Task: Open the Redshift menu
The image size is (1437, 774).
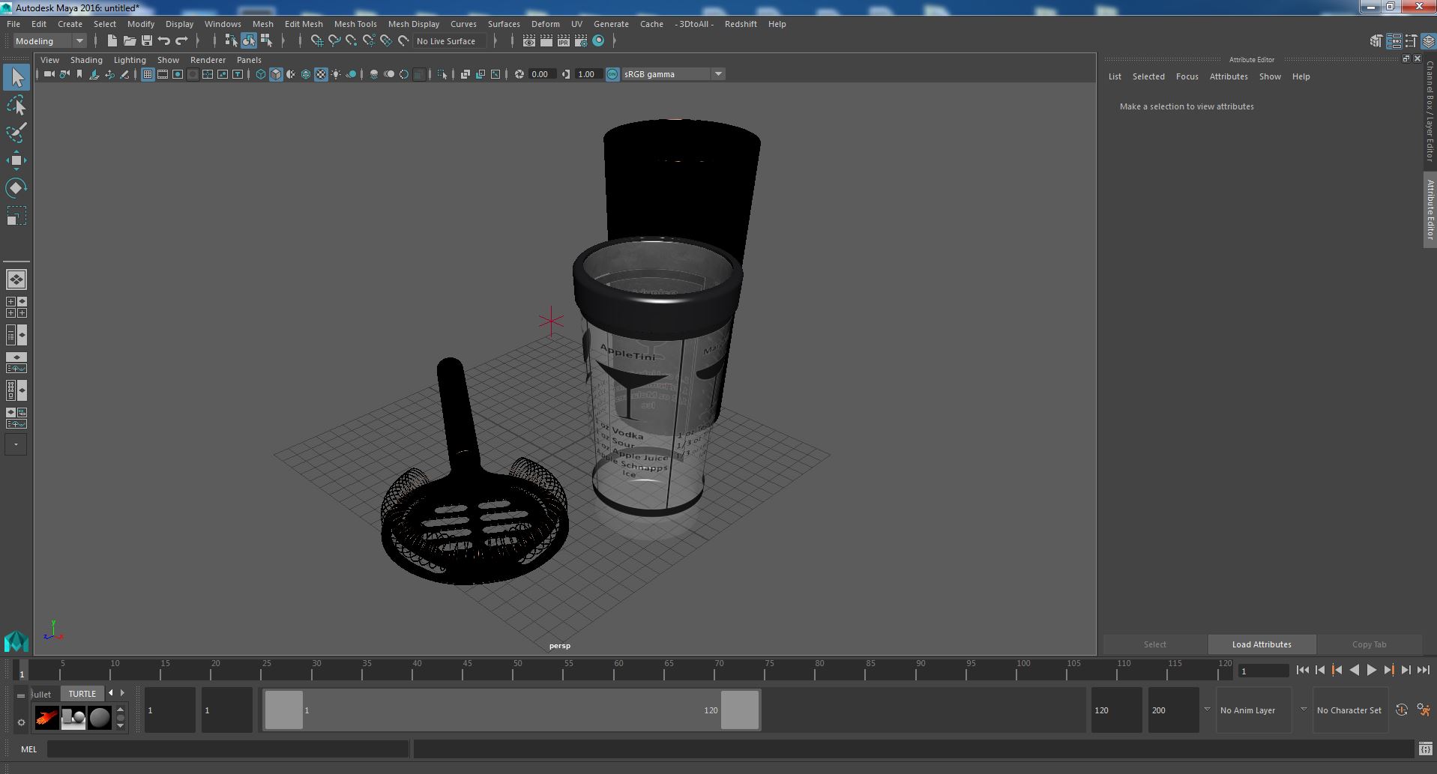Action: click(x=741, y=24)
